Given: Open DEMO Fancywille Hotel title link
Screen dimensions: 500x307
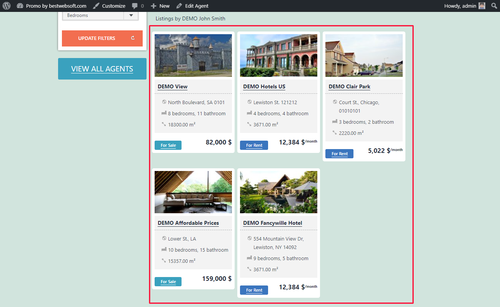Looking at the screenshot, I should click(273, 223).
